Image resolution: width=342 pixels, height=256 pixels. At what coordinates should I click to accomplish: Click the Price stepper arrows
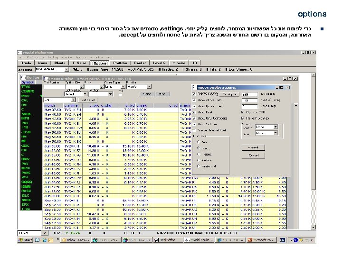point(102,86)
